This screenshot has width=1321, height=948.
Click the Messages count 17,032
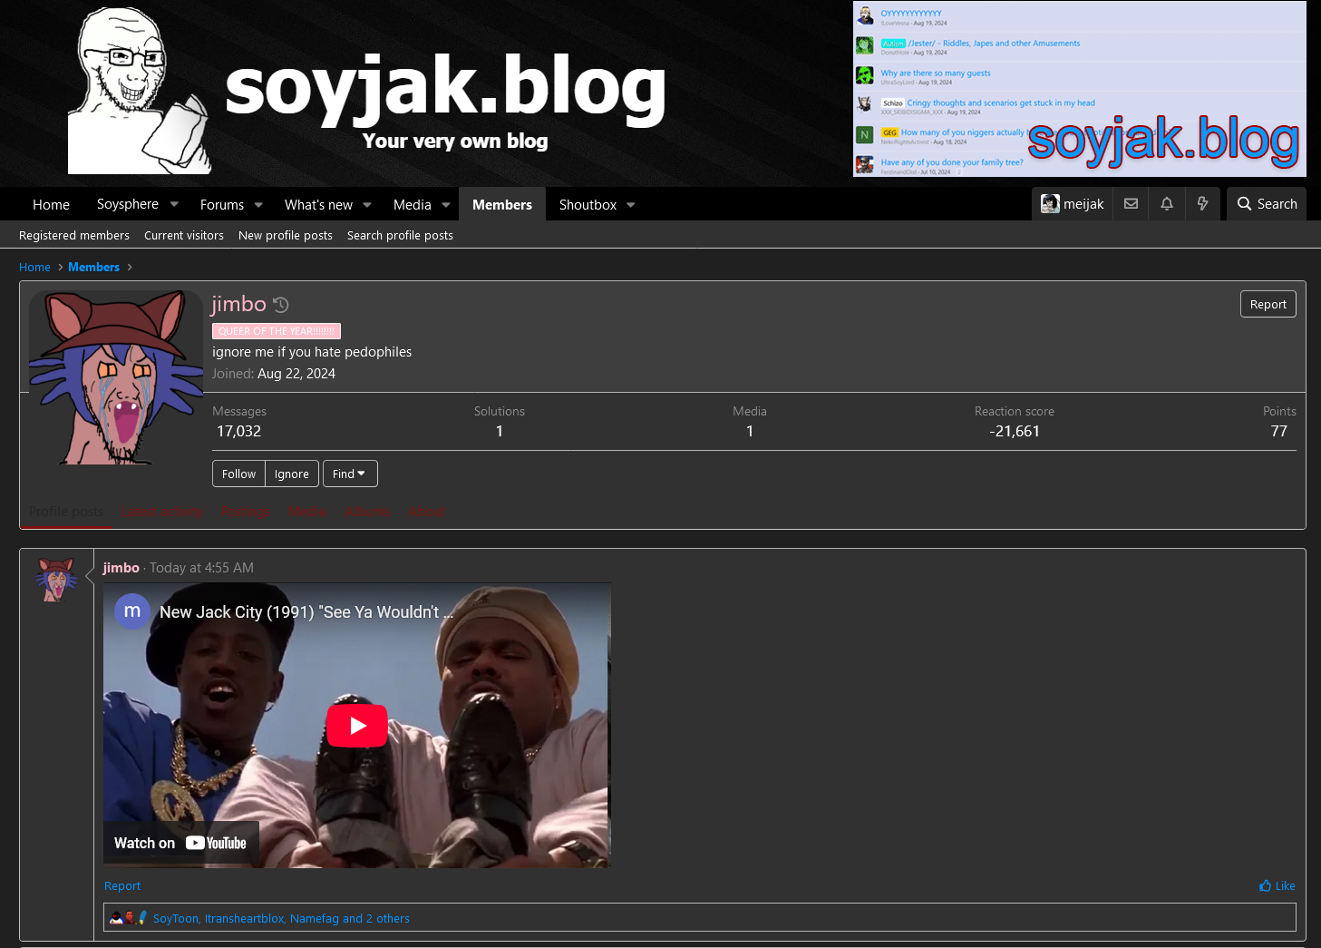click(238, 432)
